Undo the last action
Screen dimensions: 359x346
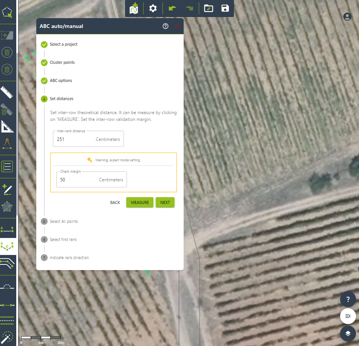click(172, 8)
